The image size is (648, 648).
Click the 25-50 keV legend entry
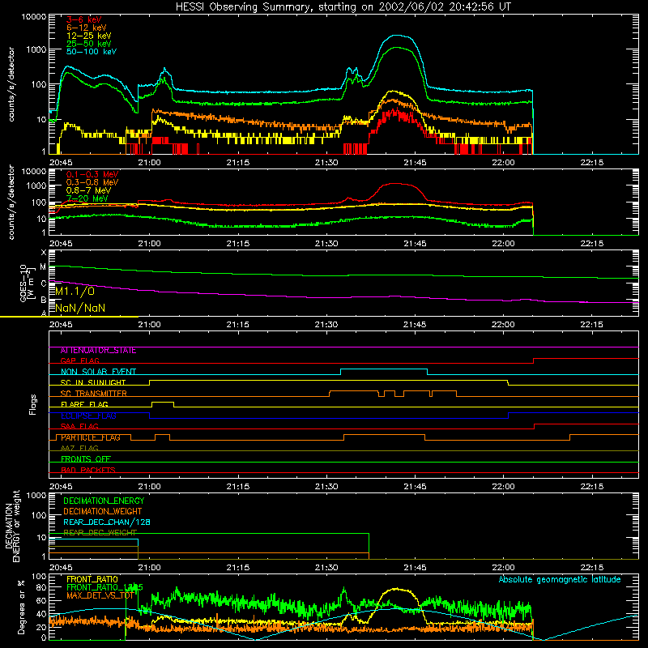coord(88,44)
